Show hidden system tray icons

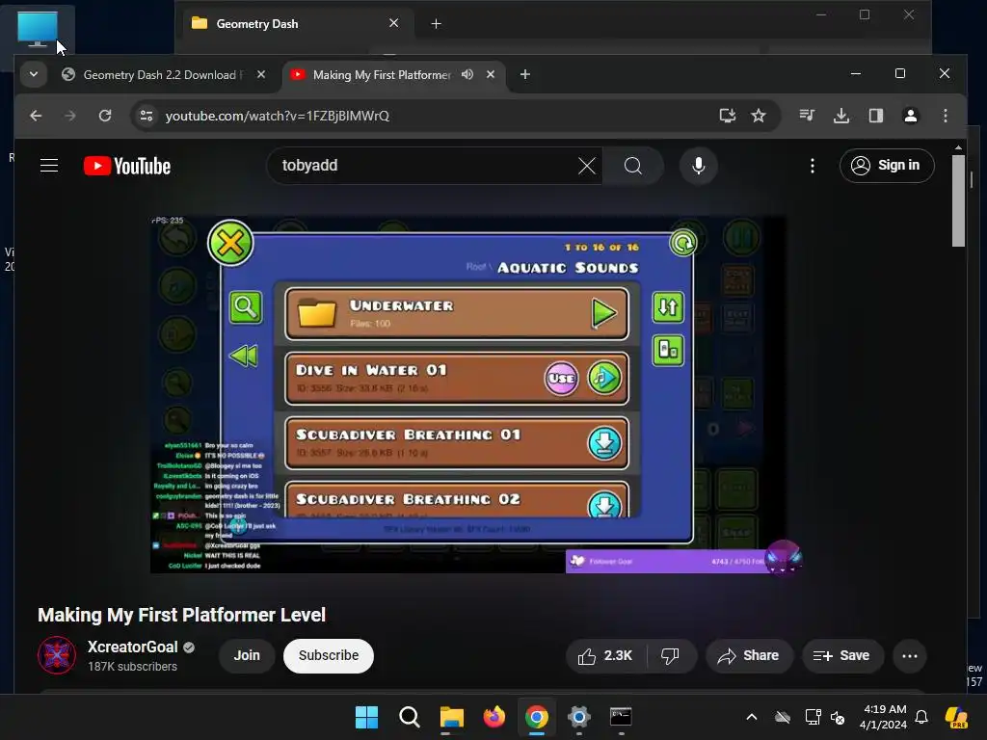[752, 717]
